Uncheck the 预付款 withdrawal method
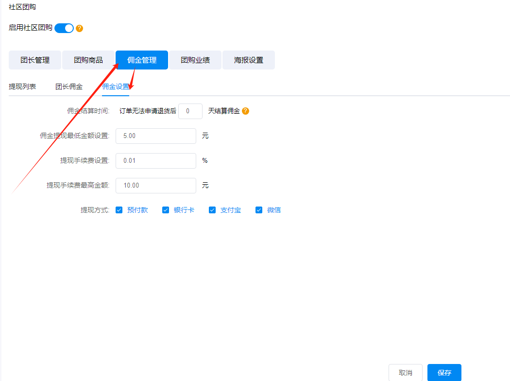Image resolution: width=510 pixels, height=381 pixels. (x=119, y=210)
